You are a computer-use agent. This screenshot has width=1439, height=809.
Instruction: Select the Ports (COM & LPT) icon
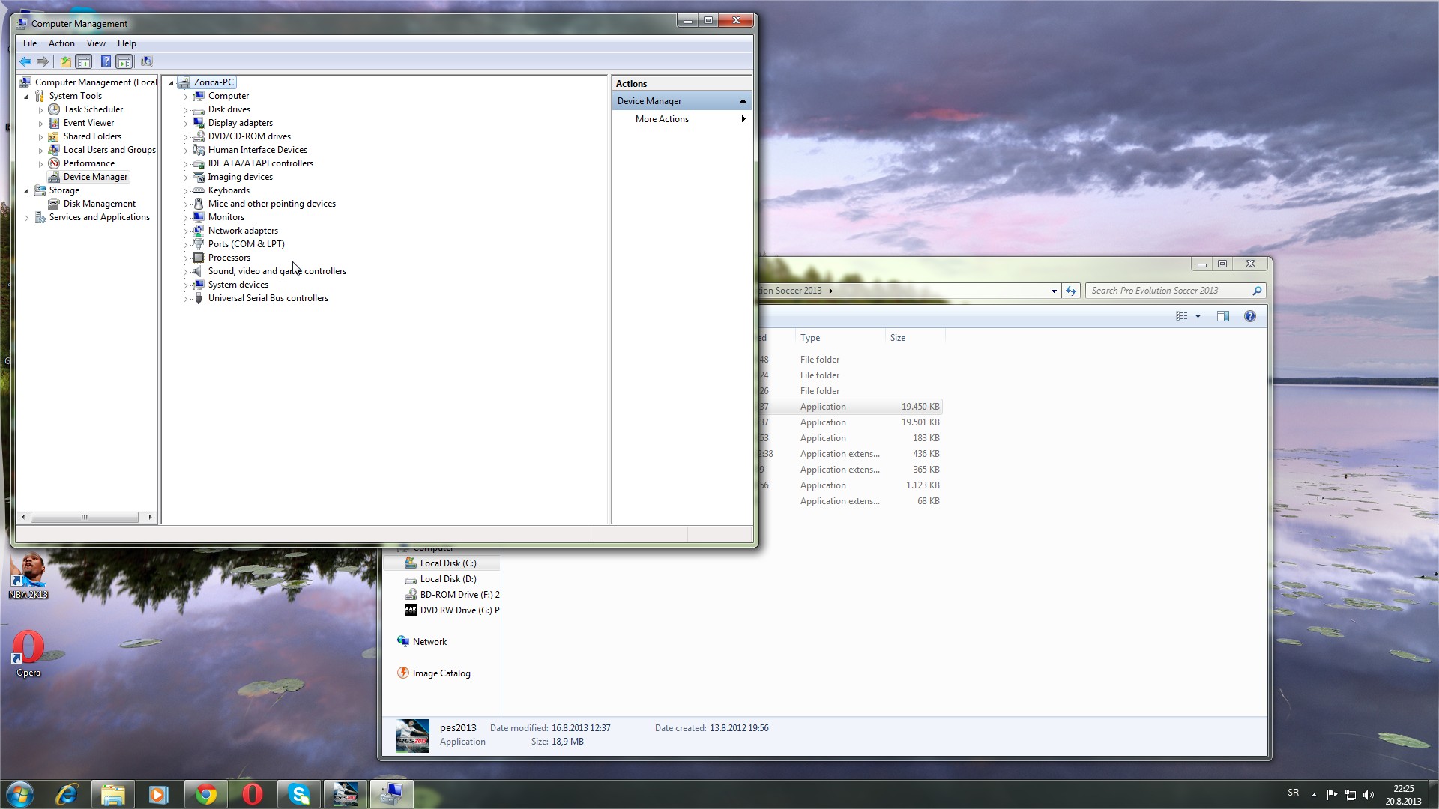(x=199, y=244)
